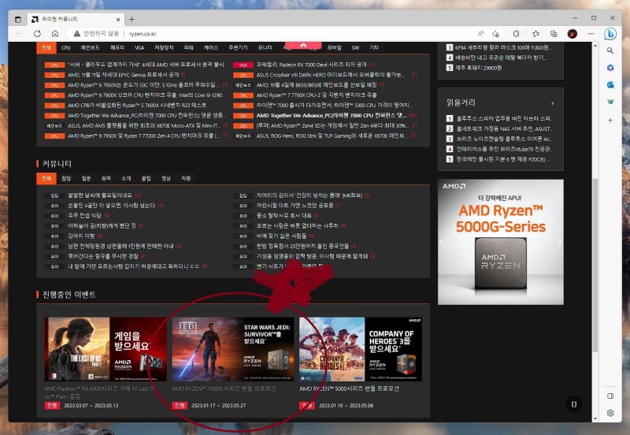This screenshot has height=435, width=630.
Task: Open AMD RYZEN 5000시리즈 번들 프로모션 link
Action: 349,389
